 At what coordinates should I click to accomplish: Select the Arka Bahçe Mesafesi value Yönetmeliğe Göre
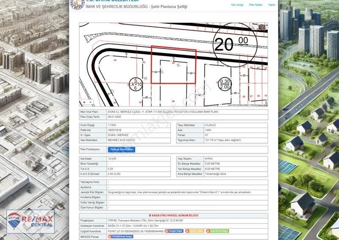(215, 174)
